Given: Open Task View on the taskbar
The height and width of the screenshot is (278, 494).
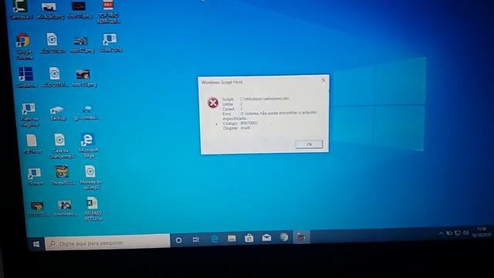Looking at the screenshot, I should tap(196, 239).
